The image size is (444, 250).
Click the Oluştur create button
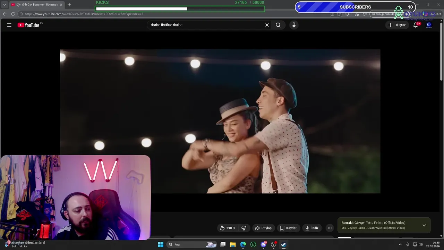pyautogui.click(x=396, y=25)
